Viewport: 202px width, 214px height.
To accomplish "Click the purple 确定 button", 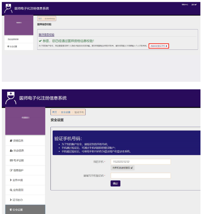I will point(116,183).
